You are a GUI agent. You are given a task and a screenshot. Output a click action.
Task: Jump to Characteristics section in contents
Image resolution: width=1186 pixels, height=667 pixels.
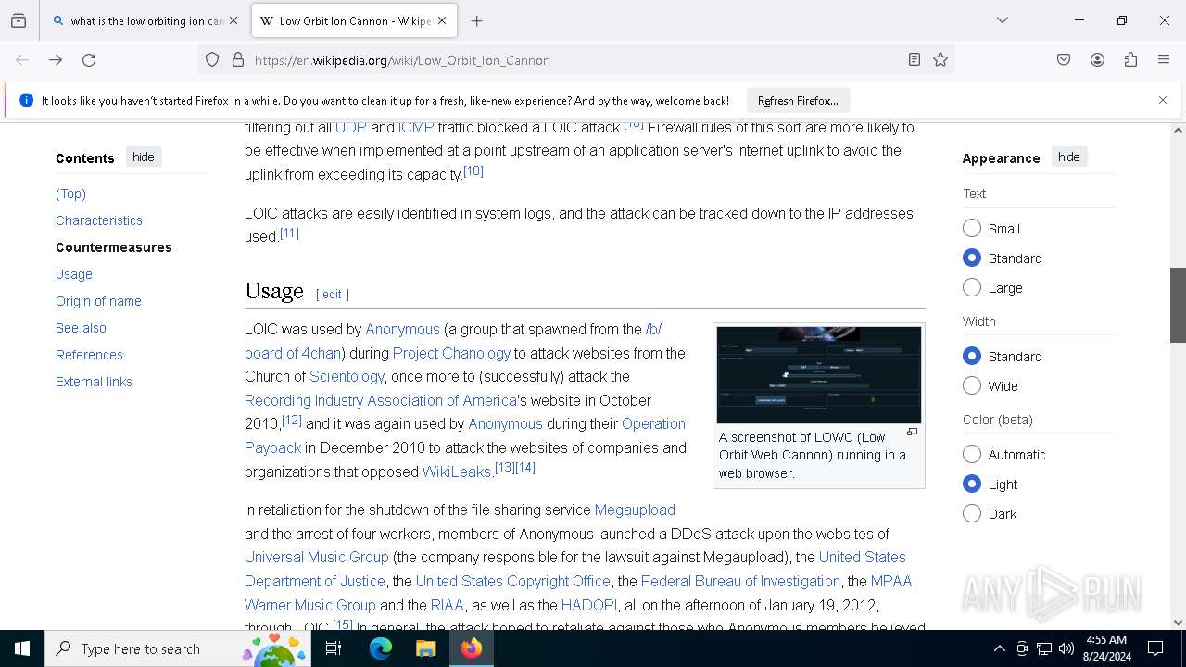(99, 220)
